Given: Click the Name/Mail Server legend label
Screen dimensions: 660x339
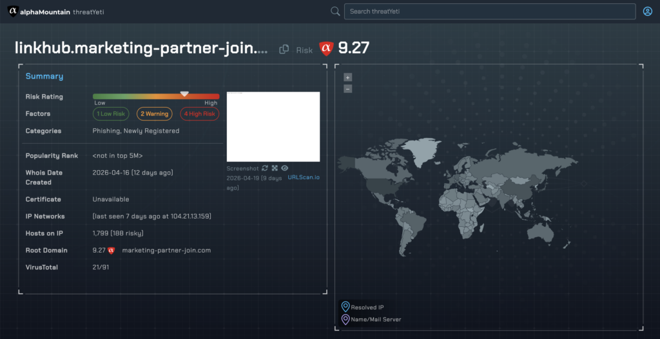Looking at the screenshot, I should (376, 320).
